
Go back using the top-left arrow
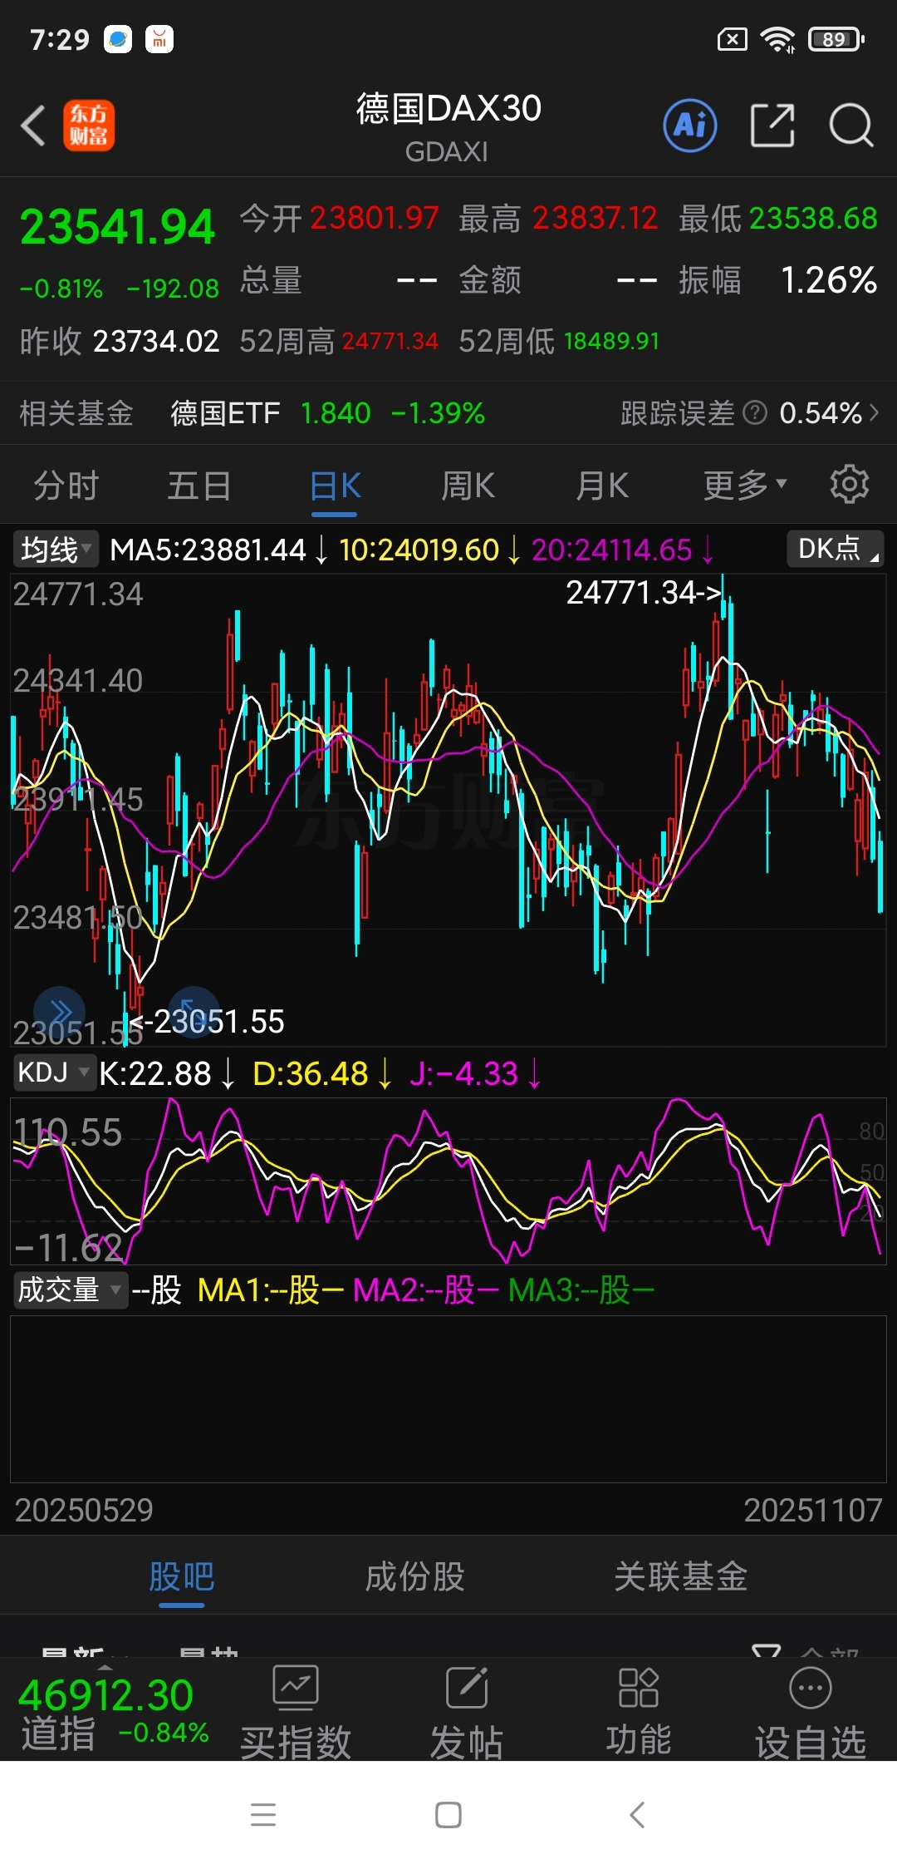[33, 126]
